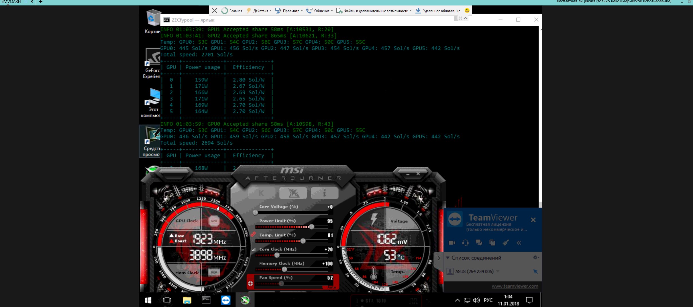Hide the TeamViewer panel with the side arrow tab

(439, 258)
